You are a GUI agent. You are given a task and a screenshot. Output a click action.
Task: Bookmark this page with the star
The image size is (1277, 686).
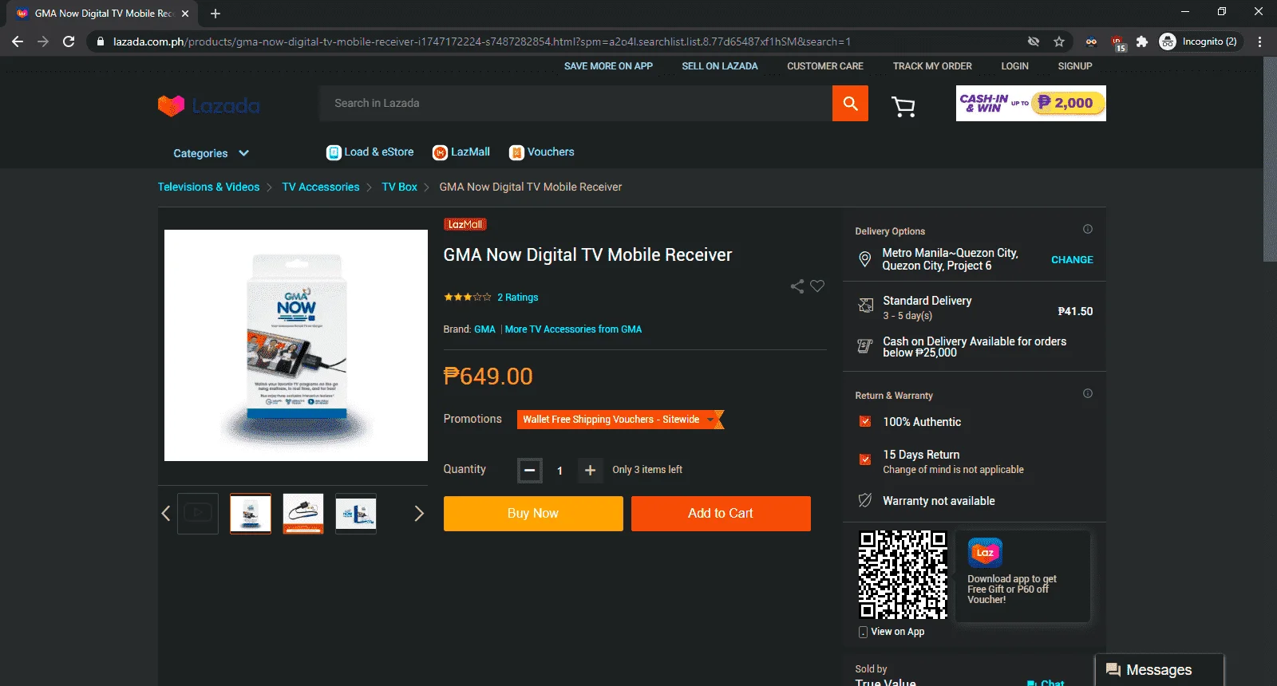tap(1059, 41)
